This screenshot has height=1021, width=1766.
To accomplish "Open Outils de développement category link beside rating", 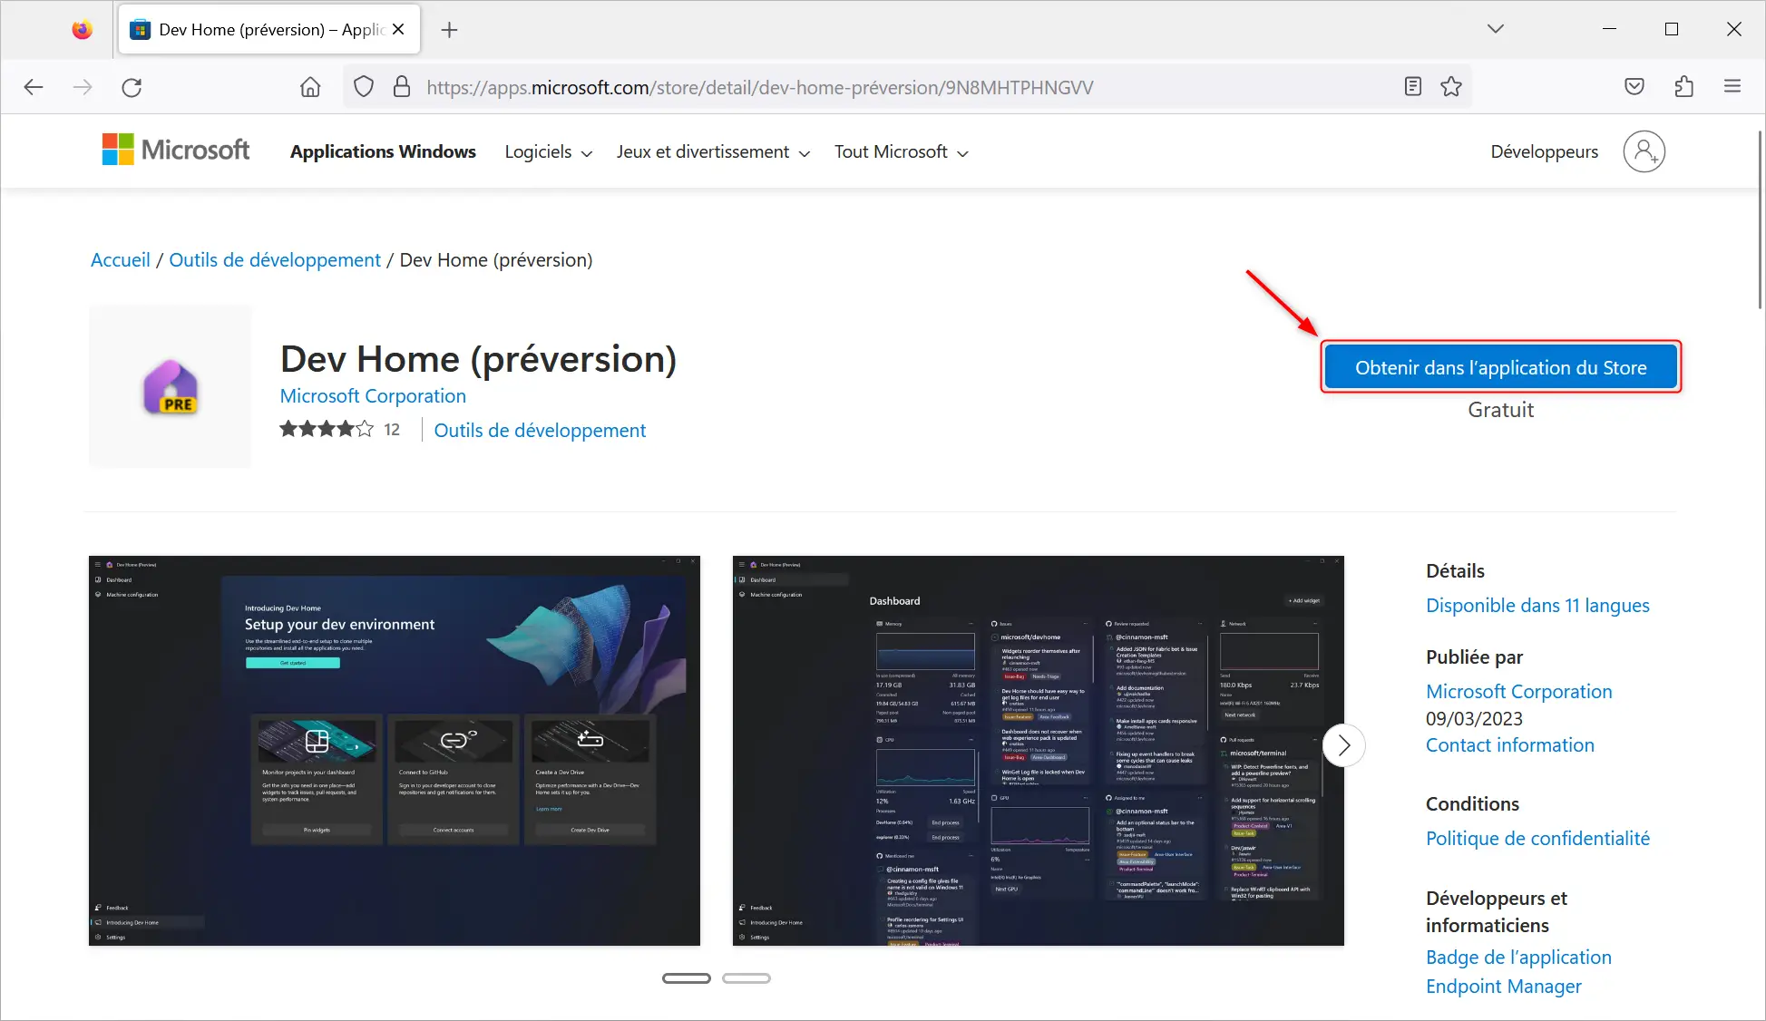I will tap(540, 431).
